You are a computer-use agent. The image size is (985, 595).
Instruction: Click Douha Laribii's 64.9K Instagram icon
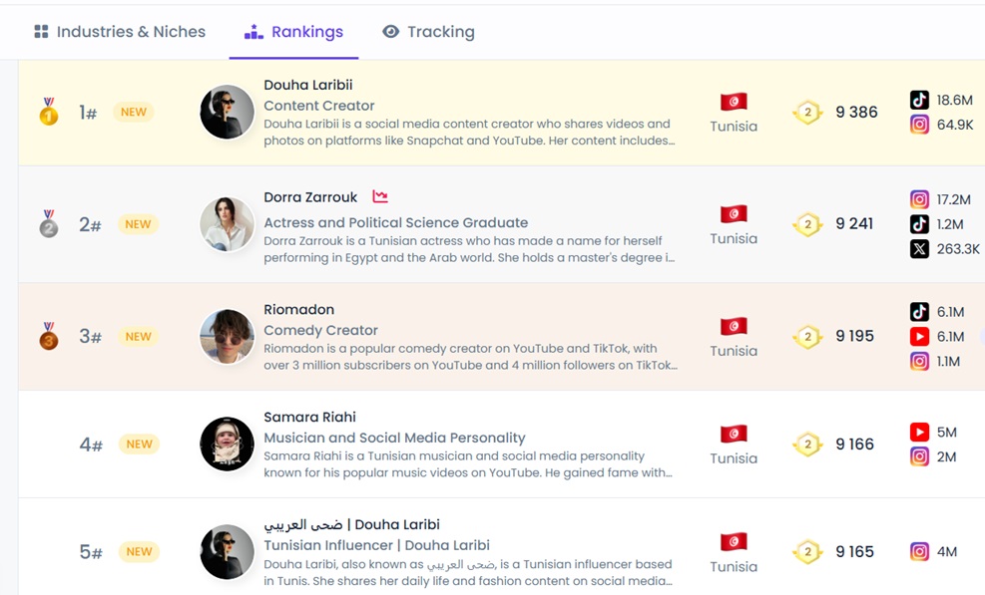click(x=919, y=125)
